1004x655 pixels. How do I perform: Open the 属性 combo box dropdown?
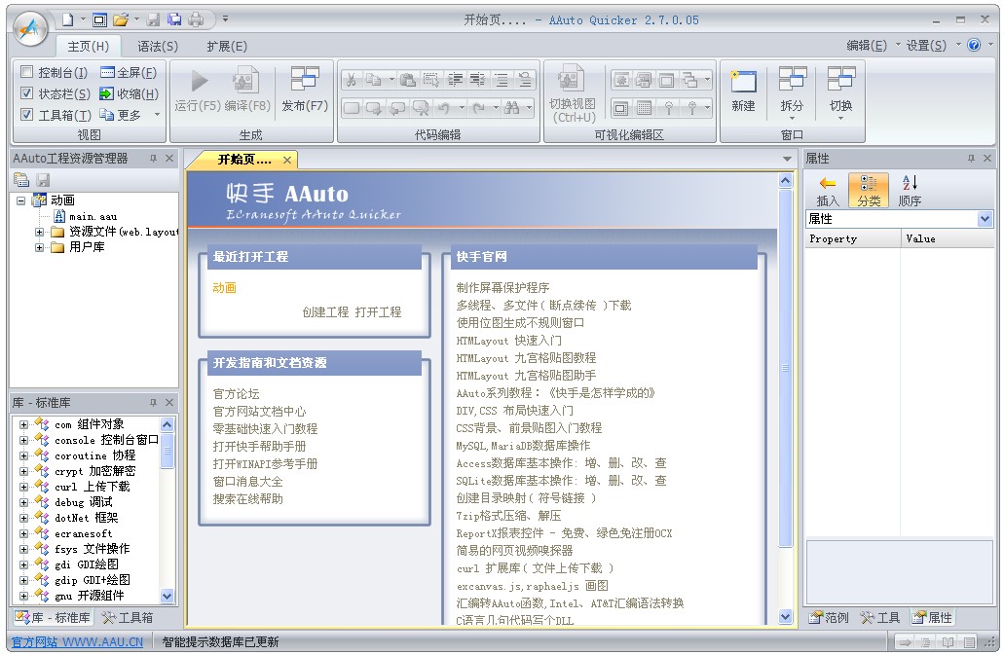985,219
